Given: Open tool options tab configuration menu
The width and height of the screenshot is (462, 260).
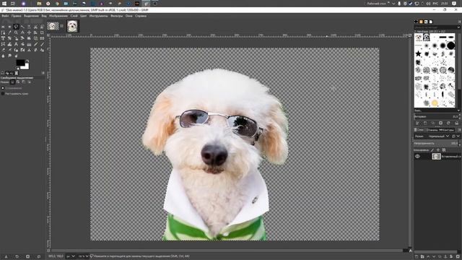Looking at the screenshot, I should (x=43, y=73).
